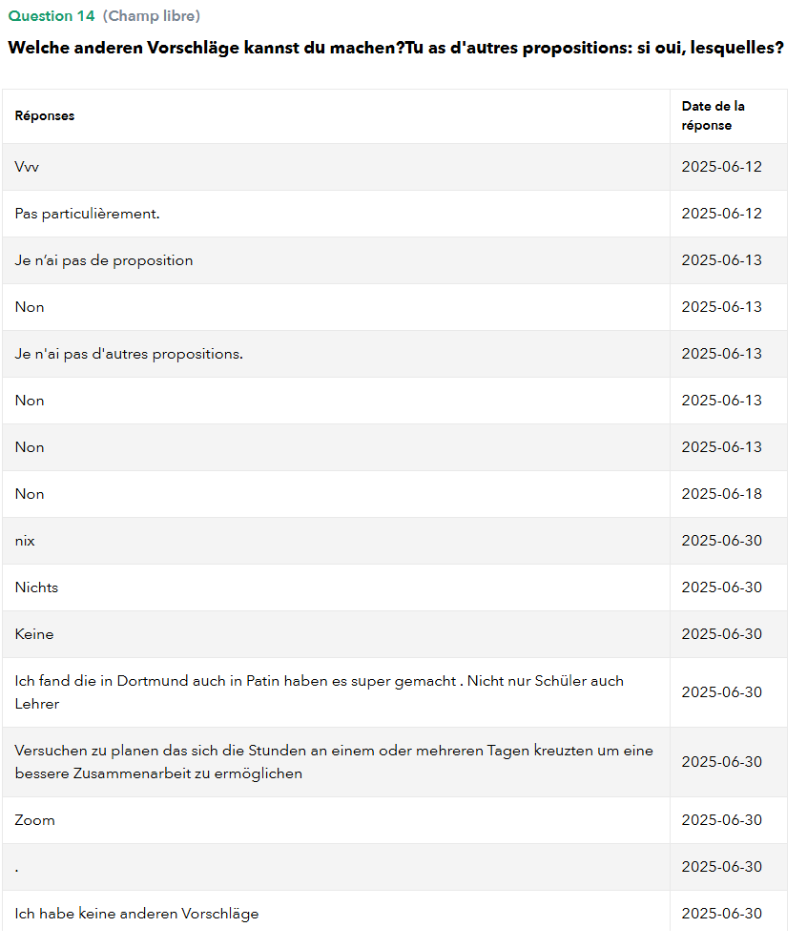The width and height of the screenshot is (807, 948).
Task: Click the date 2025-06-18 cell
Action: click(722, 494)
